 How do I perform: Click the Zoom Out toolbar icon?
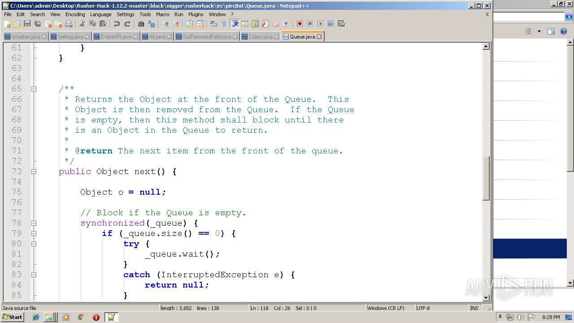(x=176, y=24)
